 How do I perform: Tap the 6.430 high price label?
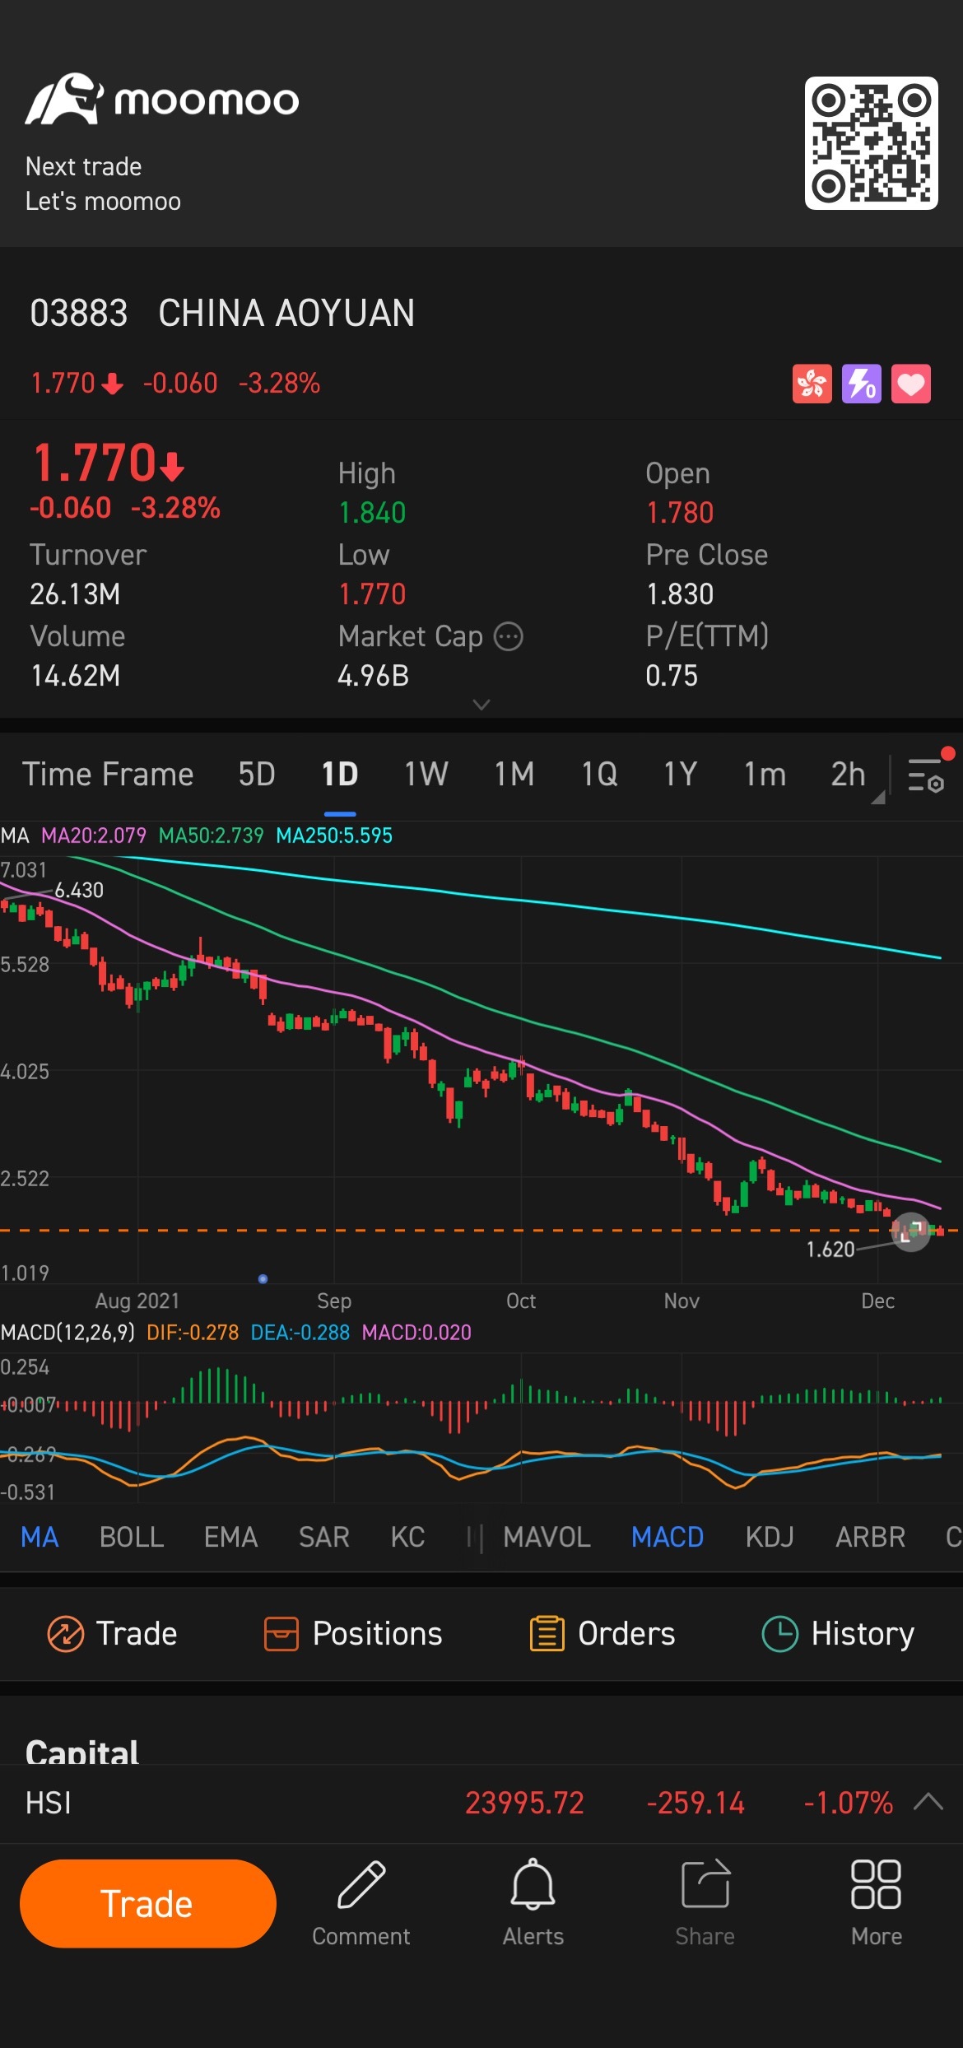[x=79, y=890]
